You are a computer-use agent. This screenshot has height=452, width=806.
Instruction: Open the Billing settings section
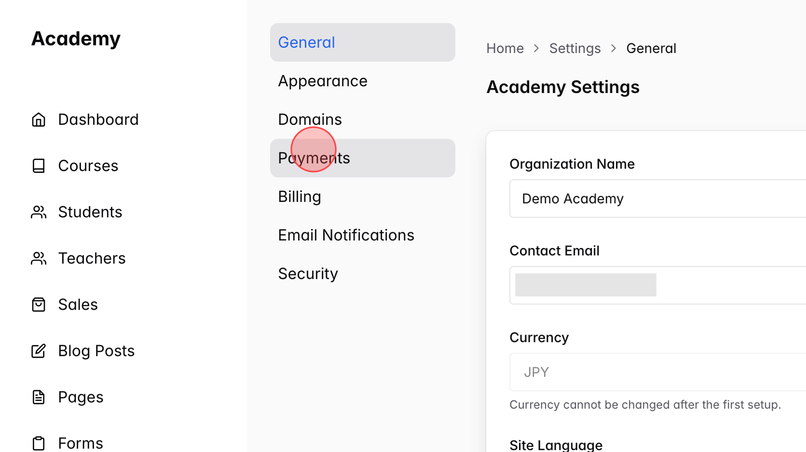click(x=299, y=196)
